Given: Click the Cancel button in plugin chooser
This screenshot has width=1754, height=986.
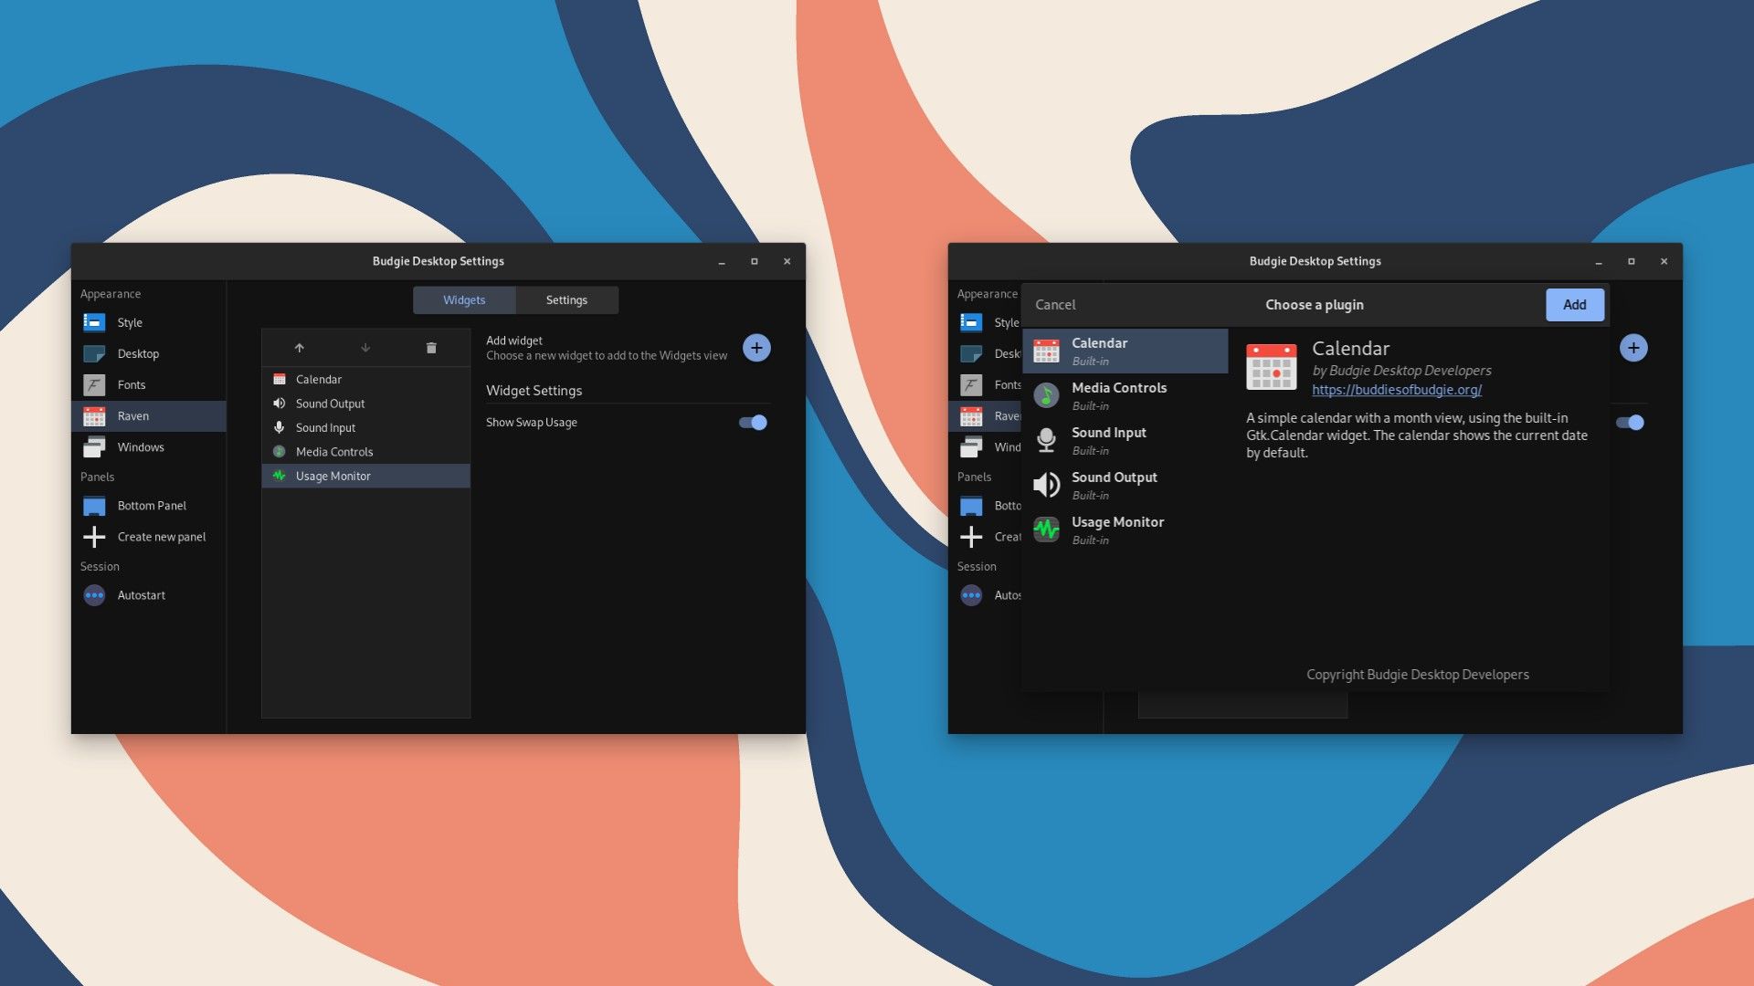Looking at the screenshot, I should pos(1055,303).
